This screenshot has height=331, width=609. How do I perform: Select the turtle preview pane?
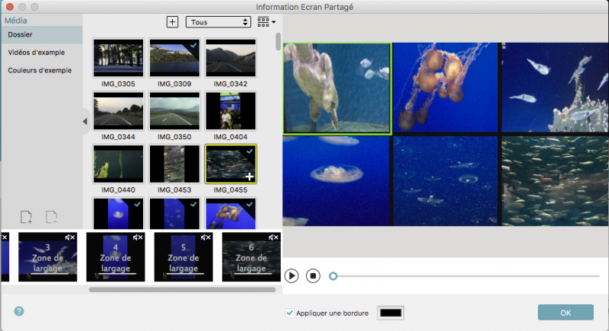[337, 88]
